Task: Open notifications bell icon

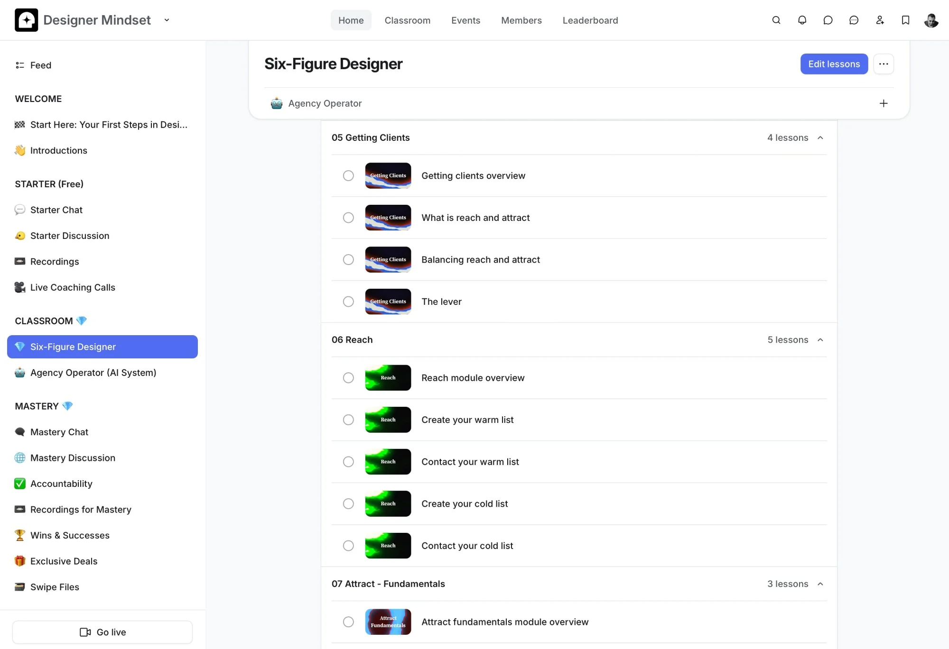Action: pyautogui.click(x=802, y=20)
